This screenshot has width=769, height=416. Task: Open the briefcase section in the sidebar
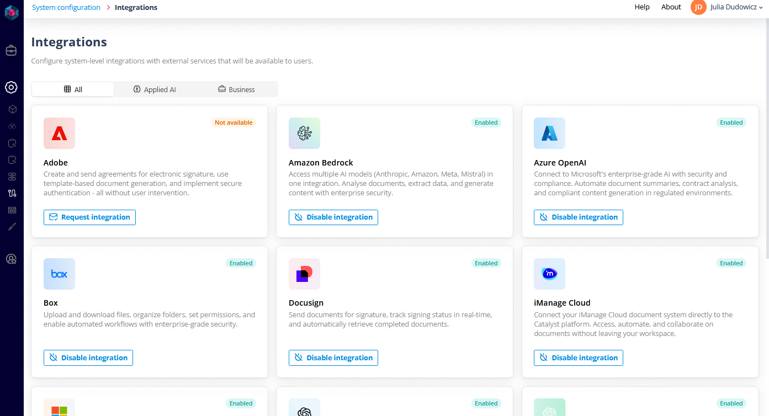[11, 51]
